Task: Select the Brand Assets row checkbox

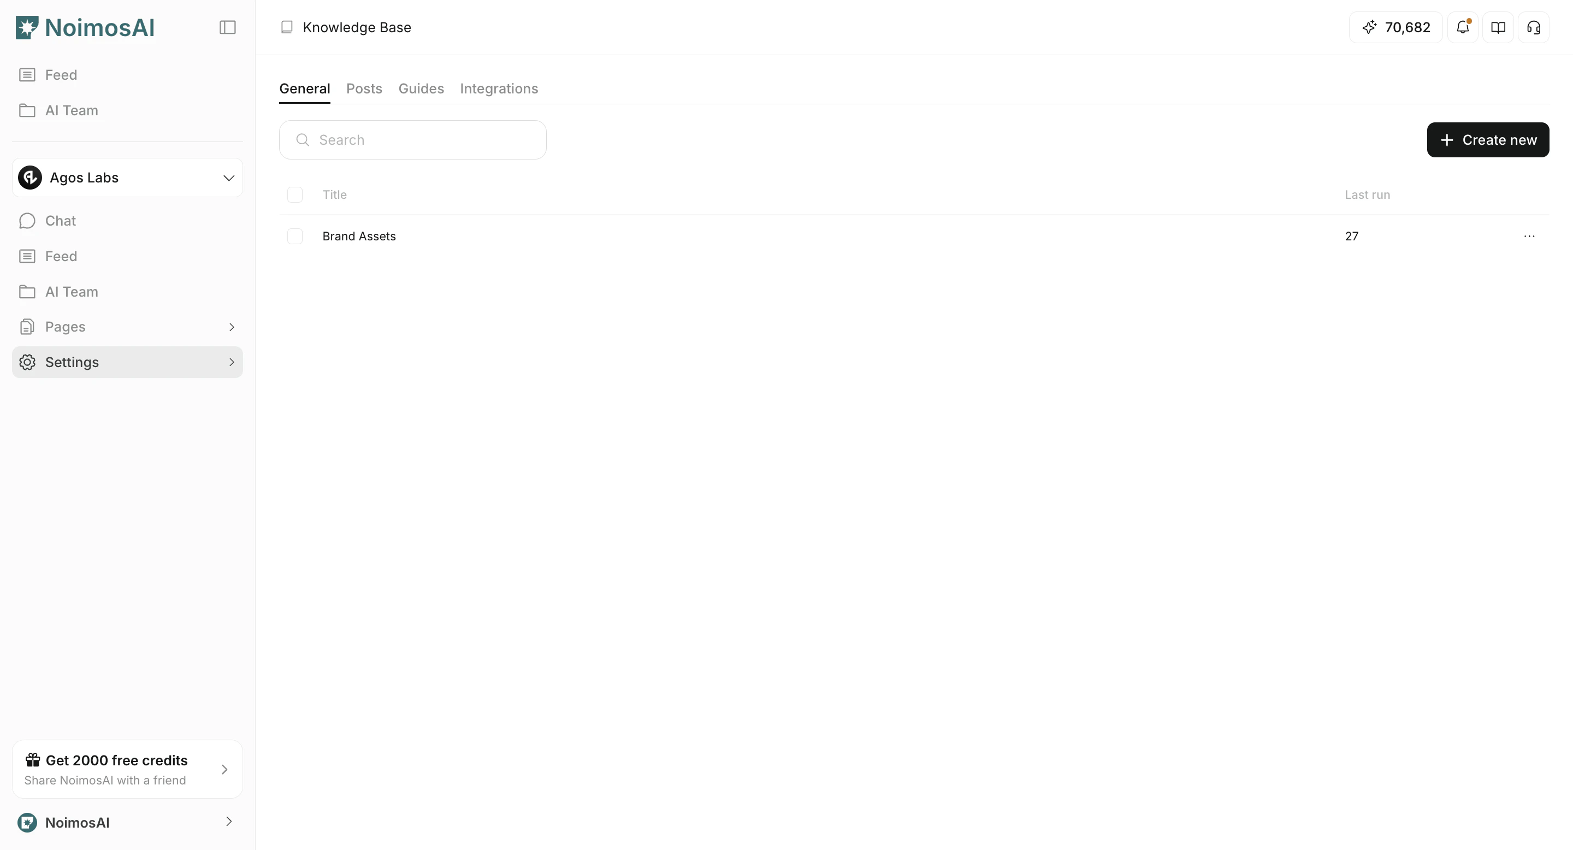Action: click(295, 235)
